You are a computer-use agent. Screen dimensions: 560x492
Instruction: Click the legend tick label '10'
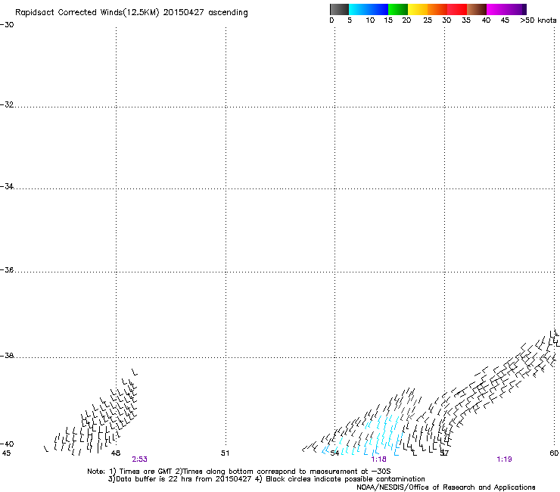tap(370, 20)
